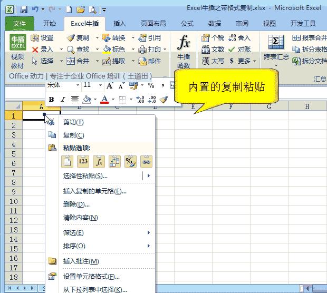Click paste formatting percent-brush icon

pyautogui.click(x=131, y=161)
